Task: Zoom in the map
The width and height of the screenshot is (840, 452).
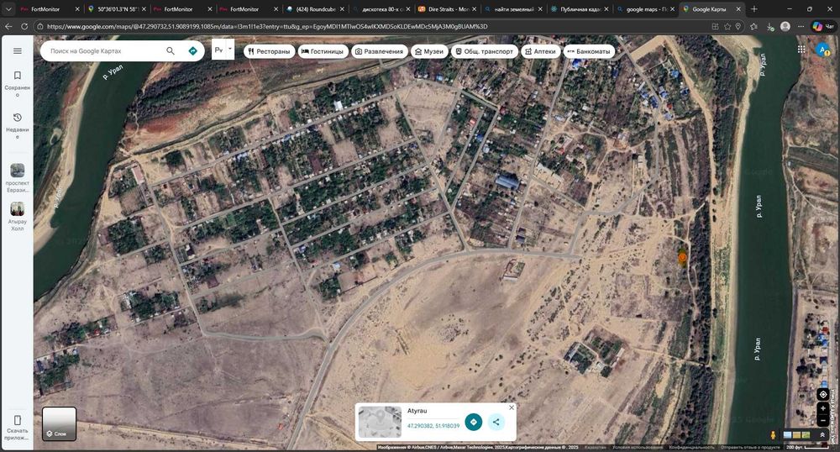Action: pos(823,408)
